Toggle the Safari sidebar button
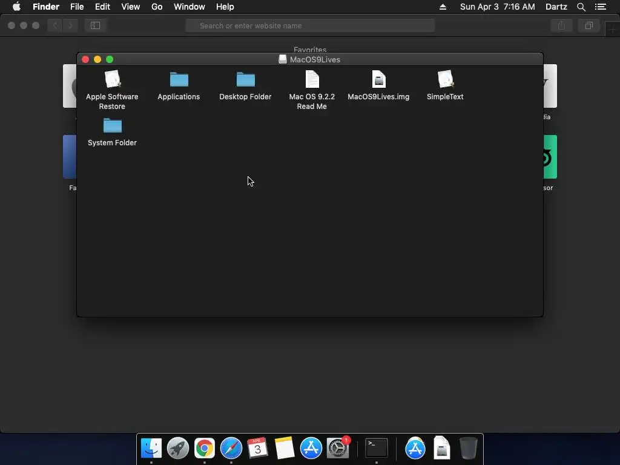This screenshot has width=620, height=465. (x=95, y=25)
